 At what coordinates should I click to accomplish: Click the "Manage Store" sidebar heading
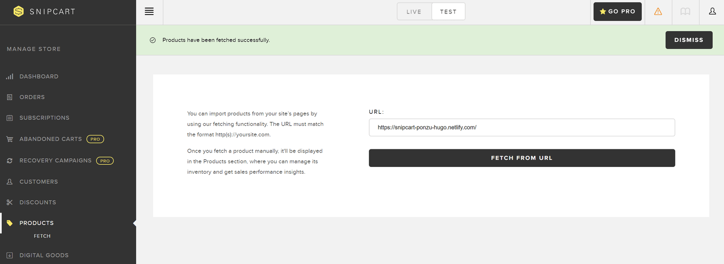coord(33,49)
